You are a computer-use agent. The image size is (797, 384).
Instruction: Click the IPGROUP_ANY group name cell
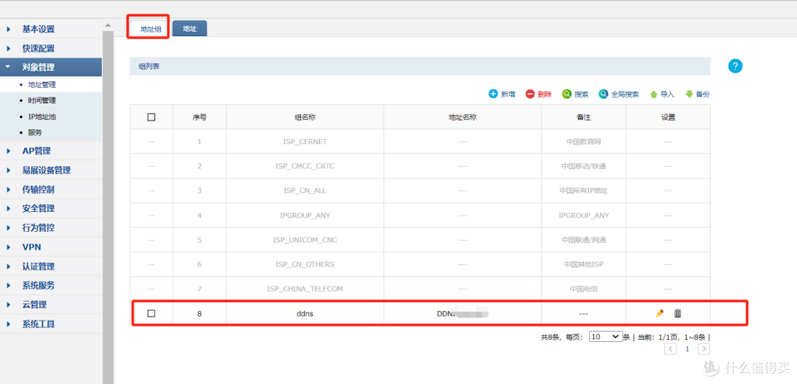click(305, 215)
